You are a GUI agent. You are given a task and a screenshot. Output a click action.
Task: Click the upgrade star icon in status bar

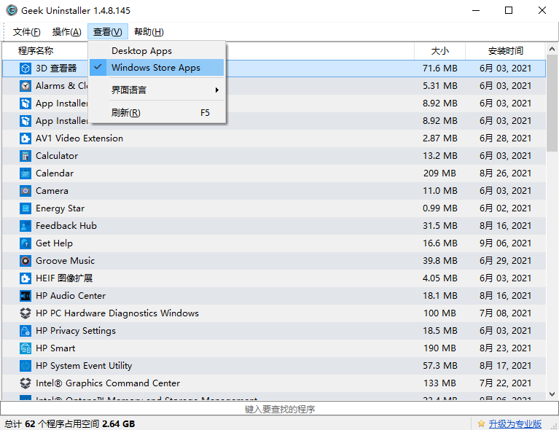[x=481, y=423]
